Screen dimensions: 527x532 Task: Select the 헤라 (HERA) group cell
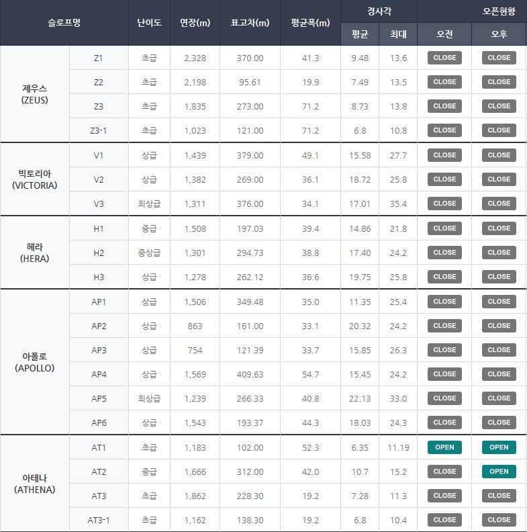35,253
